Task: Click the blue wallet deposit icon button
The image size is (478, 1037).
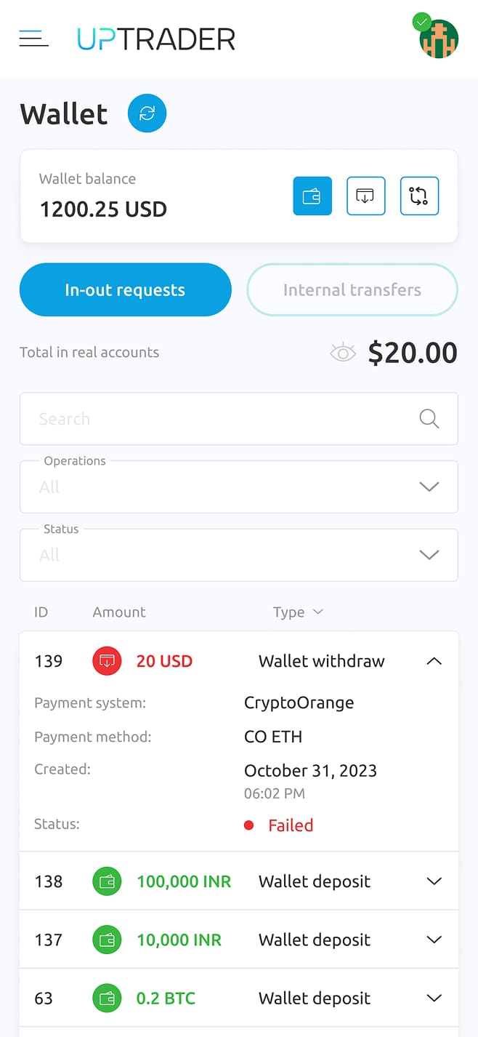Action: tap(312, 196)
